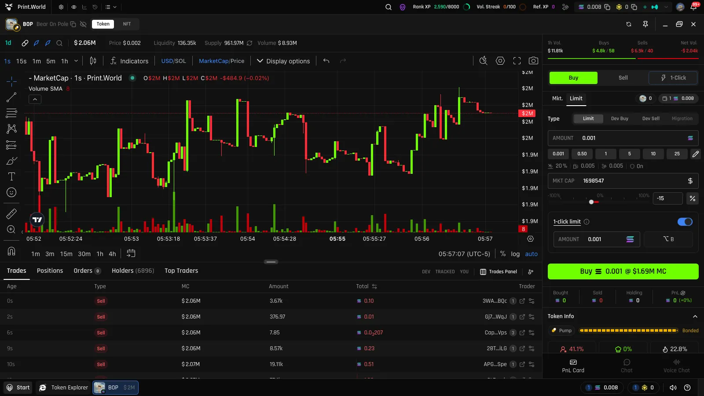Choose the Dev Sell order type
Screen dimensions: 704x396
(x=651, y=119)
